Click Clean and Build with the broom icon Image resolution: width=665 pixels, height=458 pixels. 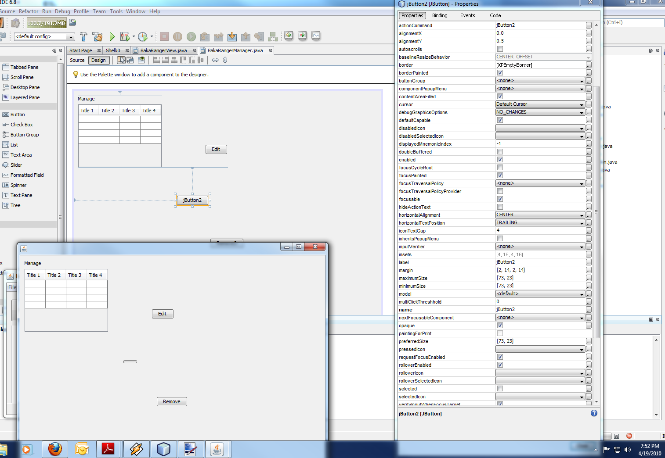tap(98, 36)
